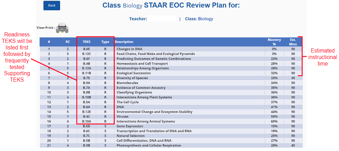Click TEKS code B.10A
Screen dimensions: 339x151
pos(87,121)
